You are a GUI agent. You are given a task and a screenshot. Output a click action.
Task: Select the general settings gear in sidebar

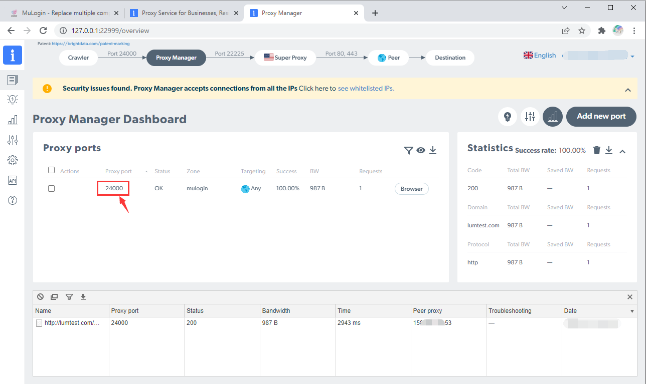click(x=13, y=160)
